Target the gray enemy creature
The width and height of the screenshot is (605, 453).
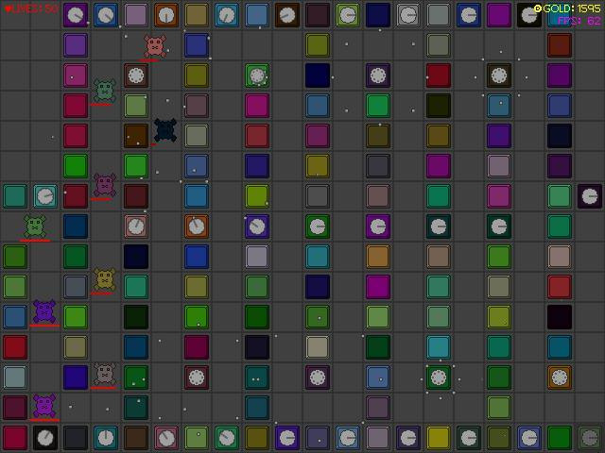[105, 374]
